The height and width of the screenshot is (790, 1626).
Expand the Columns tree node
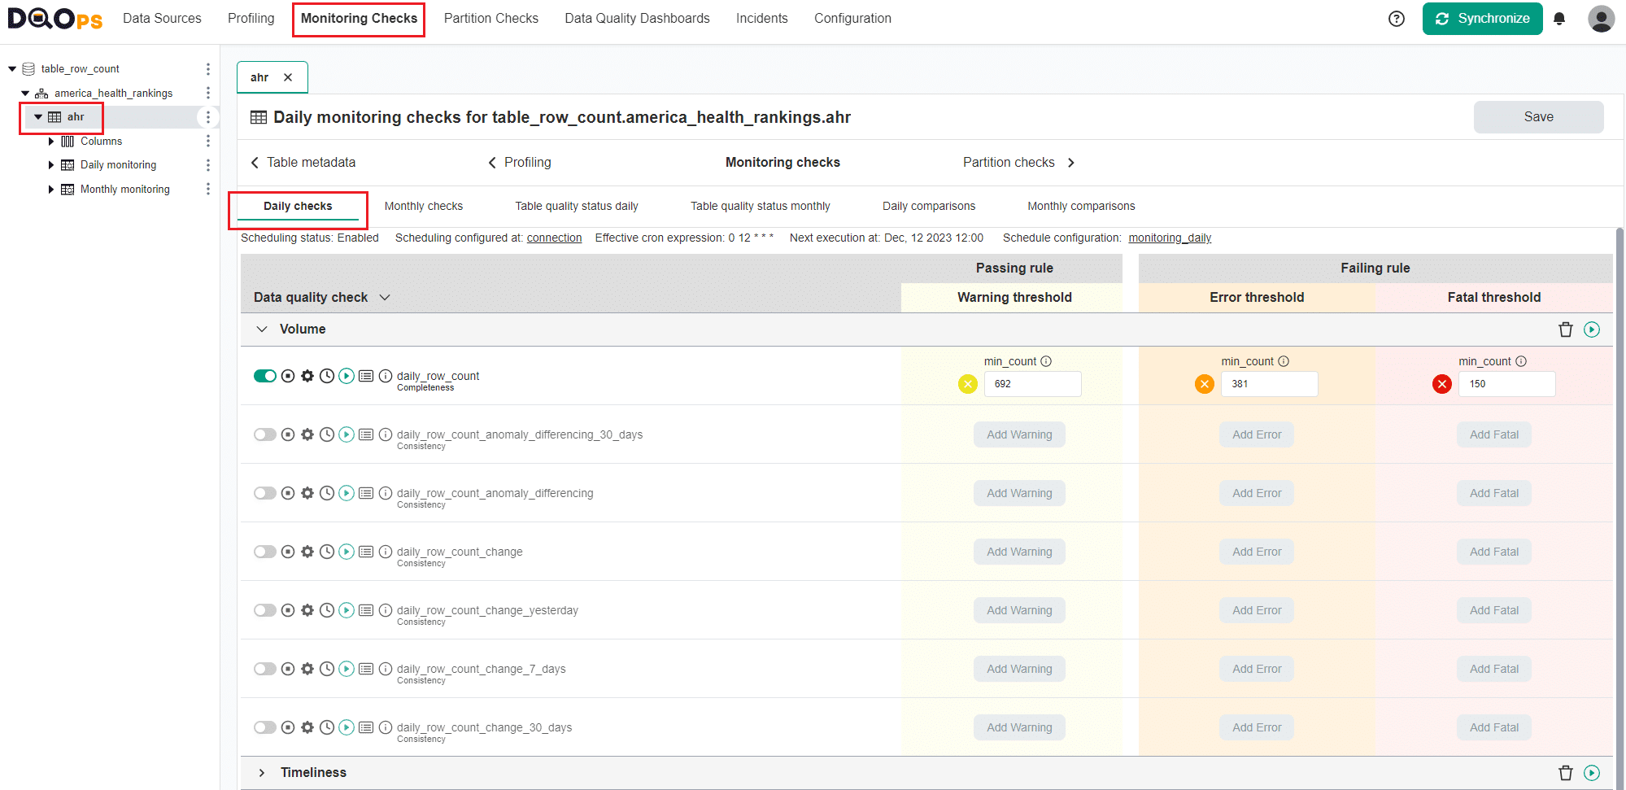[x=51, y=142]
